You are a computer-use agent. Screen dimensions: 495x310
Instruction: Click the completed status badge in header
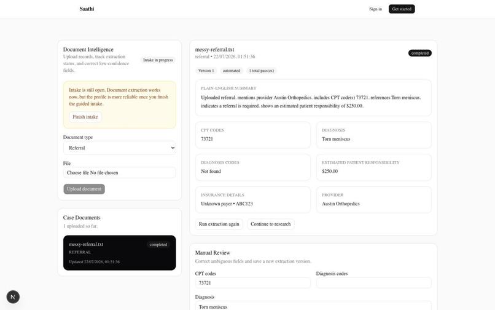click(x=420, y=53)
